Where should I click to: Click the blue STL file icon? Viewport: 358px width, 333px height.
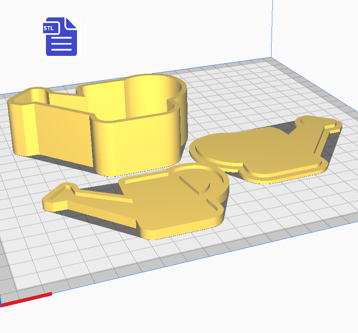click(61, 37)
